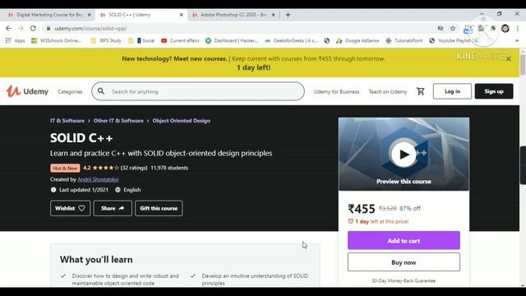Click the Sign up button
Screen dimensions: 526x296
[x=494, y=91]
